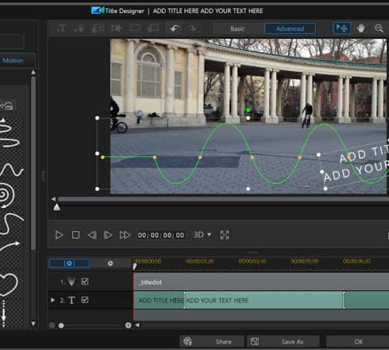Click the Save As button
Screen dimensions: 389x350
coord(283,342)
